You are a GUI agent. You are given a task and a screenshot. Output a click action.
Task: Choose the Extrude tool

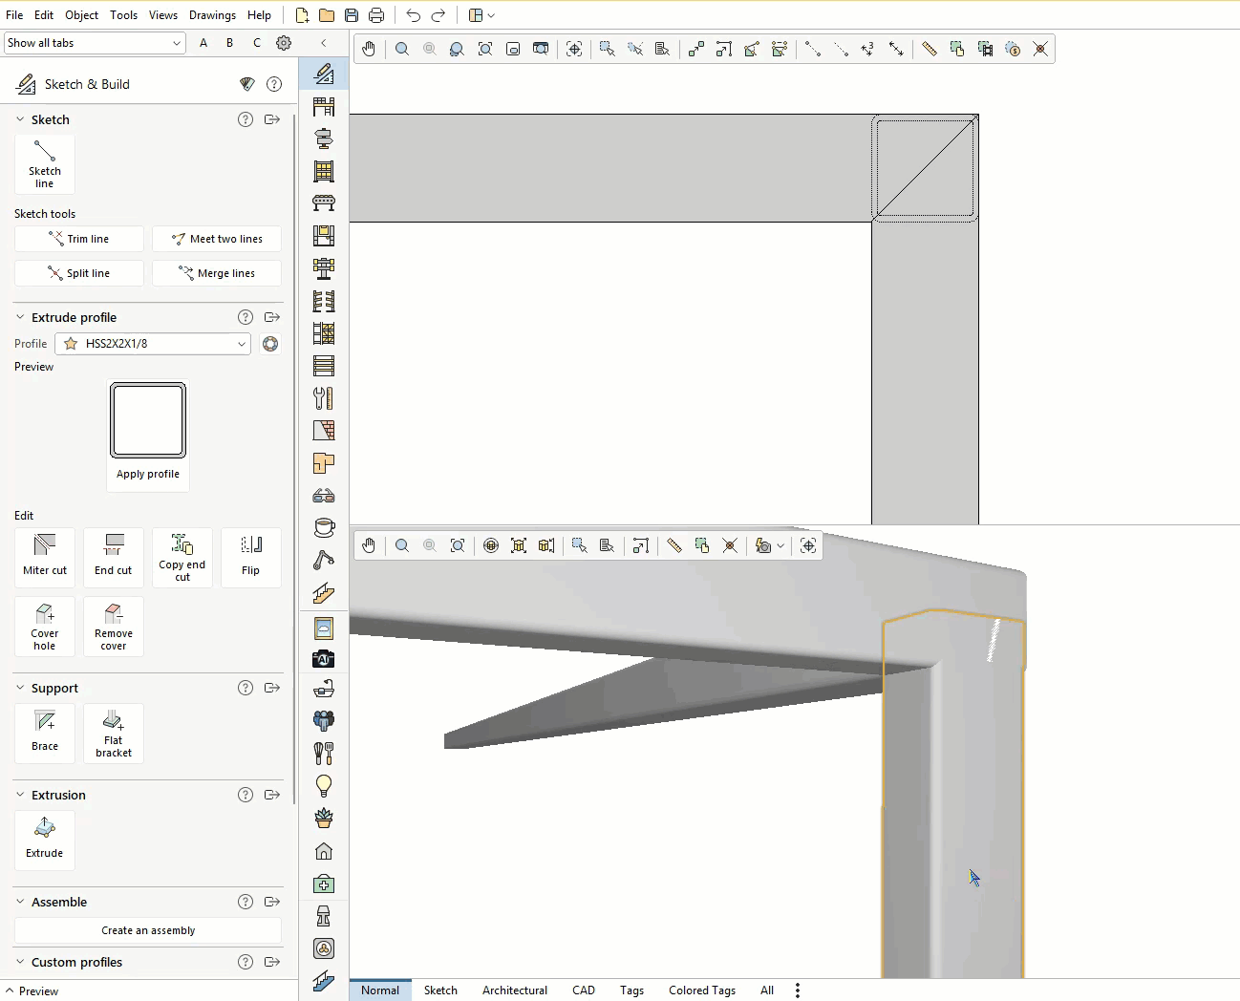(45, 841)
